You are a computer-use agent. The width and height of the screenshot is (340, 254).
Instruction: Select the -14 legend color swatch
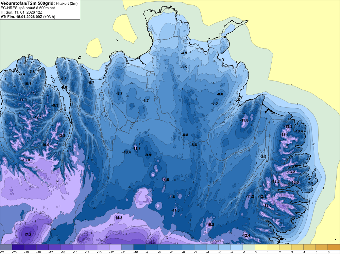click(91, 247)
